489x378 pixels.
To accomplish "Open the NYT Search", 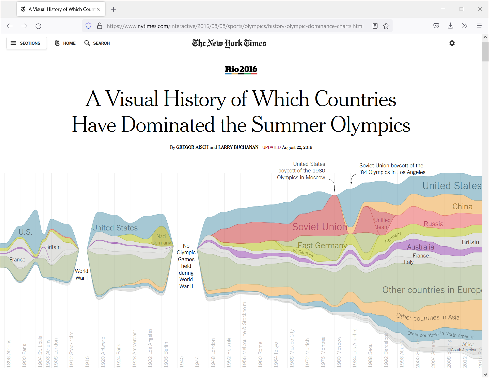I will tap(97, 43).
